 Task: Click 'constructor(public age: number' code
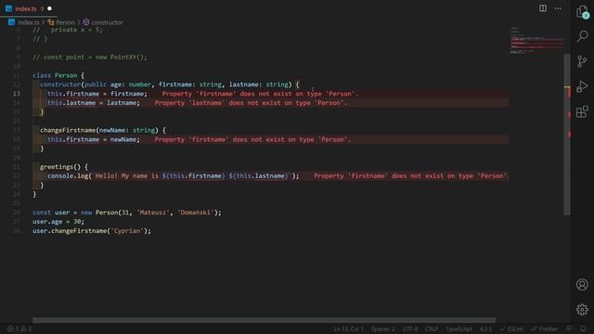(x=96, y=84)
